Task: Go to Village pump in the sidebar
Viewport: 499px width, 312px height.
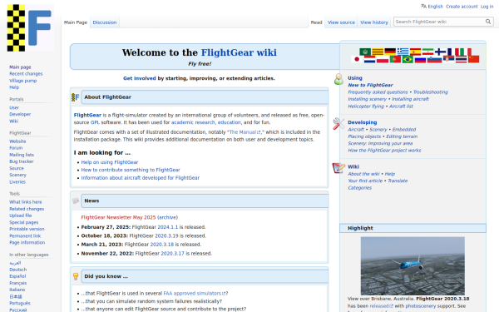Action: coord(23,81)
